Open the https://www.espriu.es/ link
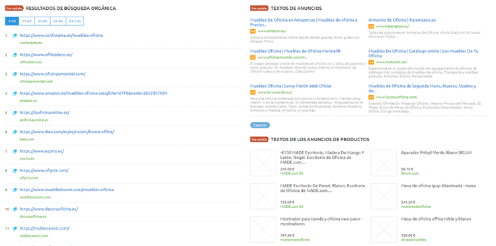 point(42,151)
